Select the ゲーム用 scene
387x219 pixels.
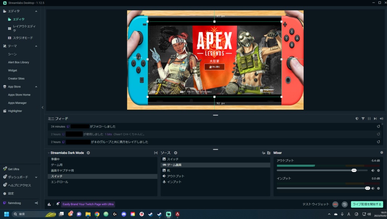102,165
